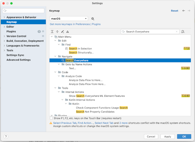Click the magnifier in the action search field
This screenshot has width=195, height=142.
123,32
